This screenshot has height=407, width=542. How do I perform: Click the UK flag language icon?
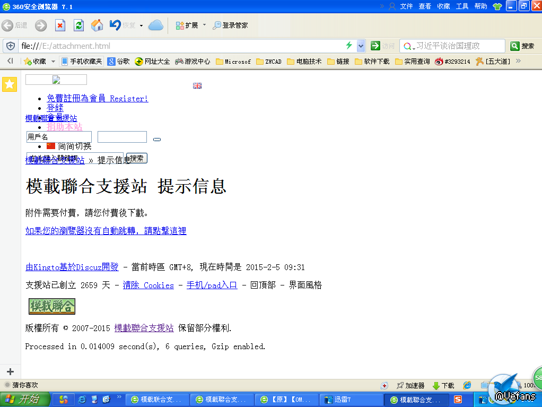point(197,86)
